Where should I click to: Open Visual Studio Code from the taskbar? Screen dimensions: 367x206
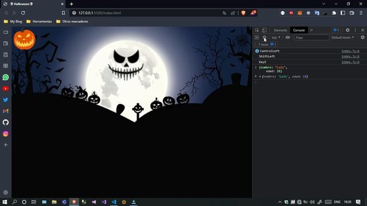114,202
